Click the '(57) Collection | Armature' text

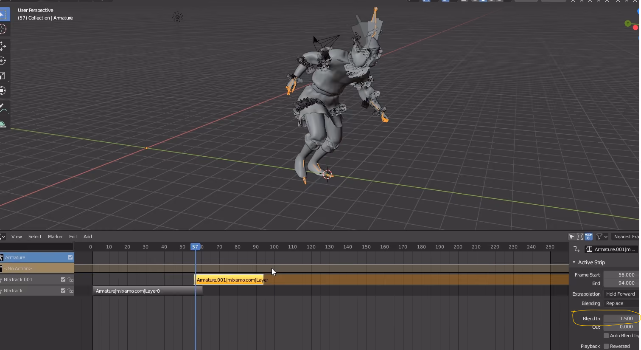(45, 18)
